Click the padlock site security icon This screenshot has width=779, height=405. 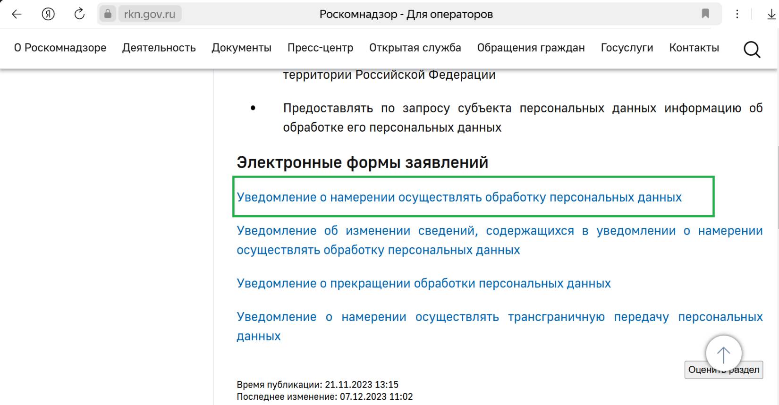[108, 14]
